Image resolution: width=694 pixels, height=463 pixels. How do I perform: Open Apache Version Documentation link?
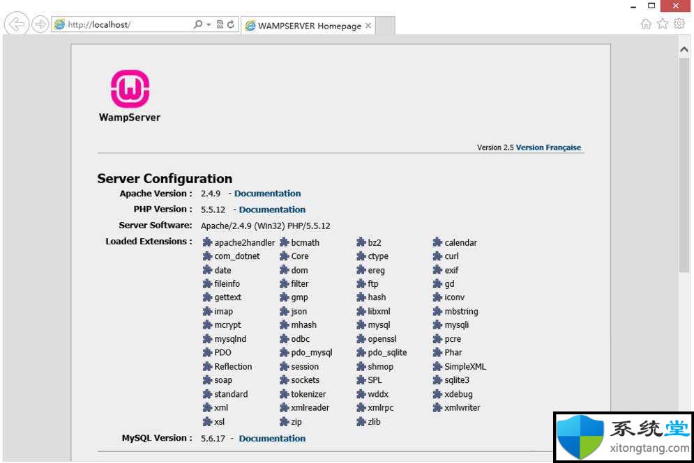click(267, 194)
